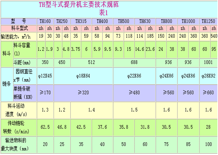Image resolution: width=218 pixels, height=155 pixels.
Task: Click breaking strength ≥320 cell
Action: tap(83, 93)
